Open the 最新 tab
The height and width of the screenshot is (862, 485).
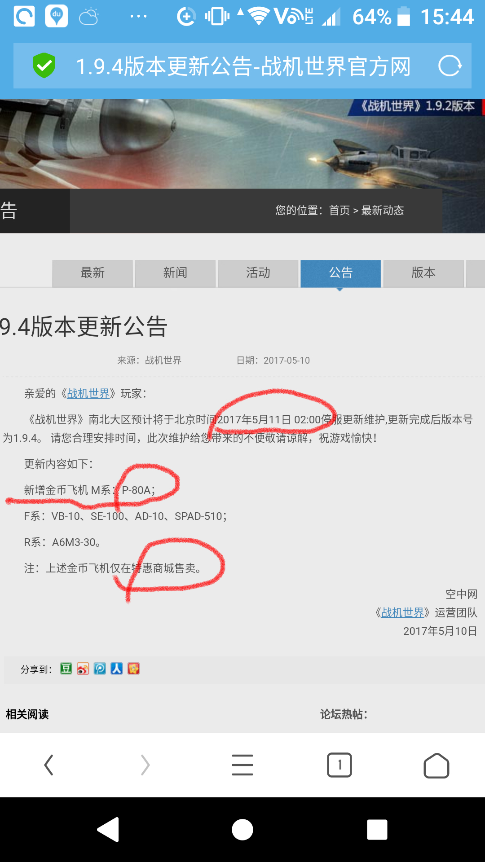click(93, 273)
